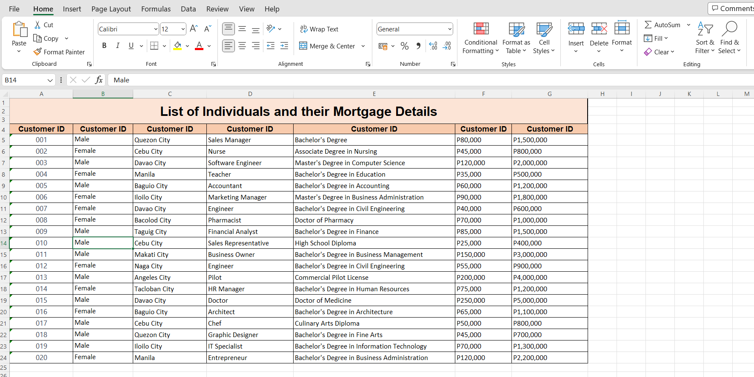The image size is (754, 377).
Task: Enable Wrap Text for the cell
Action: click(x=319, y=29)
